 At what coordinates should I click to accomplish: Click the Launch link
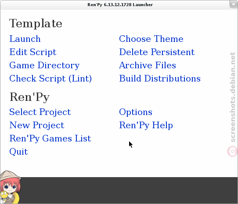(25, 39)
